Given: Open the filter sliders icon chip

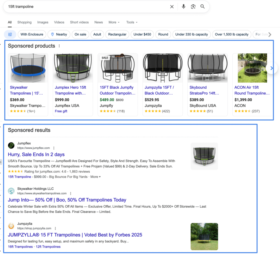Looking at the screenshot, I should click(10, 34).
